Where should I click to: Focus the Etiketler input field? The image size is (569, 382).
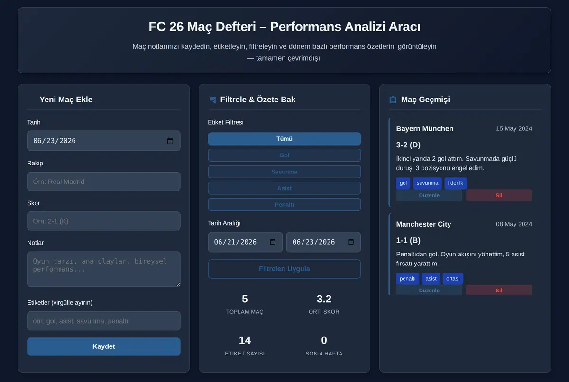click(x=104, y=321)
